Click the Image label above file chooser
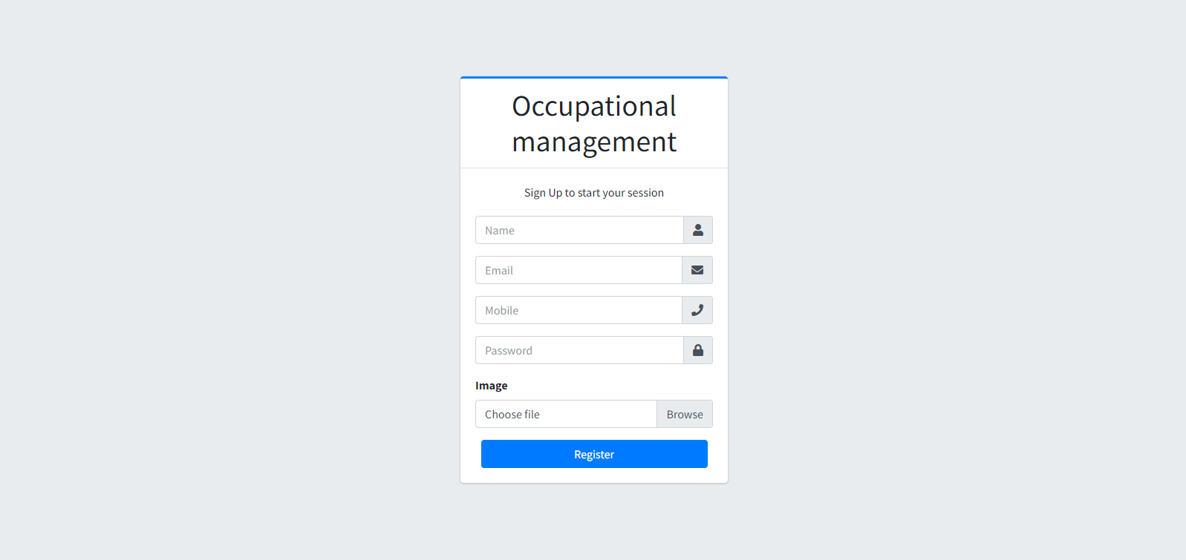The image size is (1186, 560). pos(492,386)
